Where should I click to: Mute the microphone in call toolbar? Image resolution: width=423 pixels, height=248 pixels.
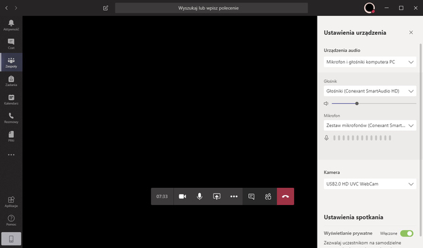tap(200, 196)
